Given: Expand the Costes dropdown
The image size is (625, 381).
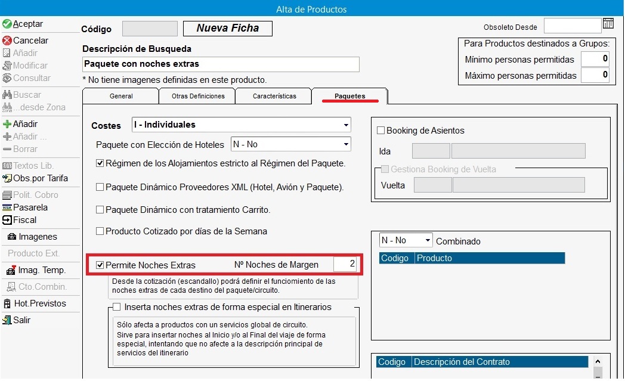Looking at the screenshot, I should 346,125.
